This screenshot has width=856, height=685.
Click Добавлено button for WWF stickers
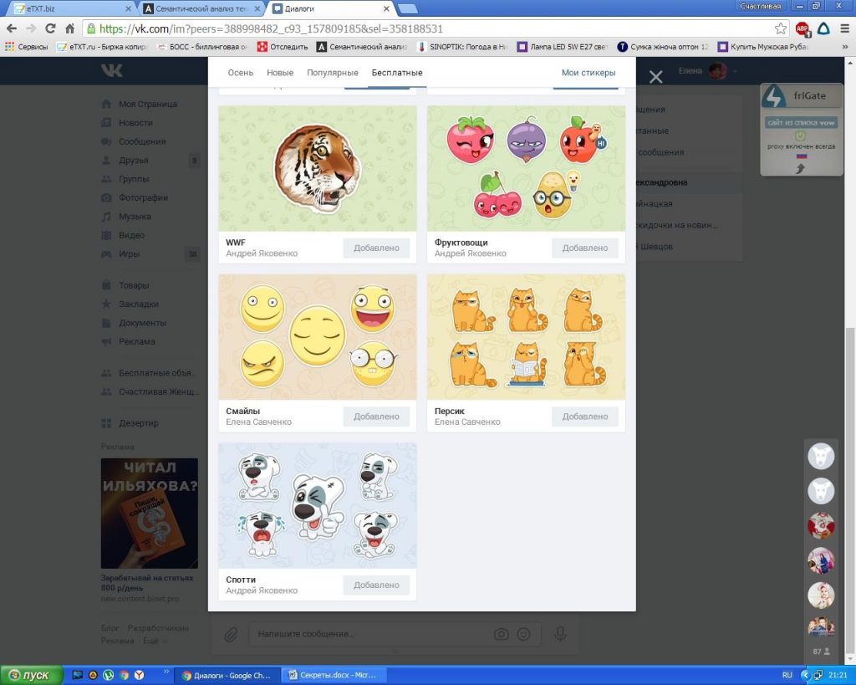tap(376, 248)
